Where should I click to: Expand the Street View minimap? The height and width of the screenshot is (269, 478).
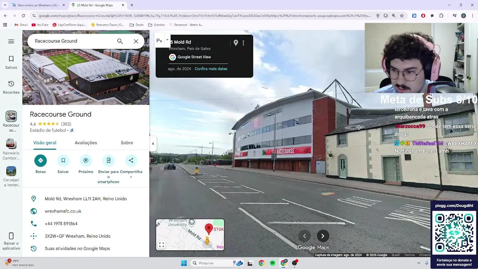point(162,245)
